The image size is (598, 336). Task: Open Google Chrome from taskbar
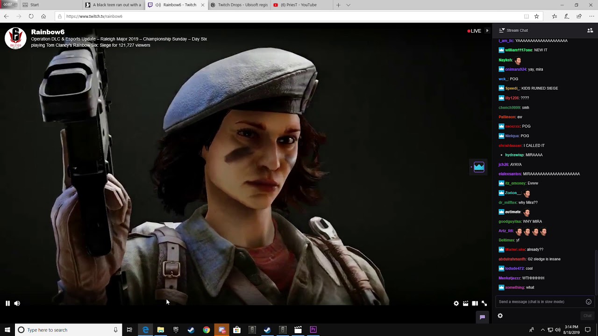(206, 330)
